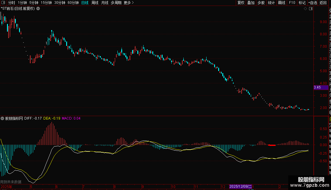Click the month 12 timeline label
The width and height of the screenshot is (331, 190).
[223, 186]
